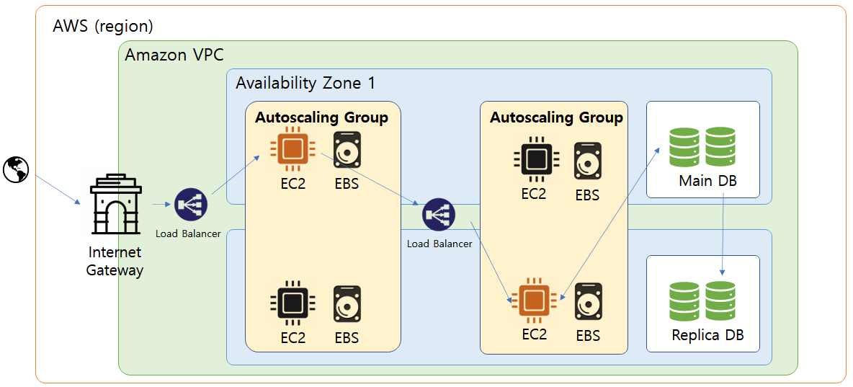Select the Internet Gateway arch icon
The height and width of the screenshot is (387, 853).
(x=115, y=205)
